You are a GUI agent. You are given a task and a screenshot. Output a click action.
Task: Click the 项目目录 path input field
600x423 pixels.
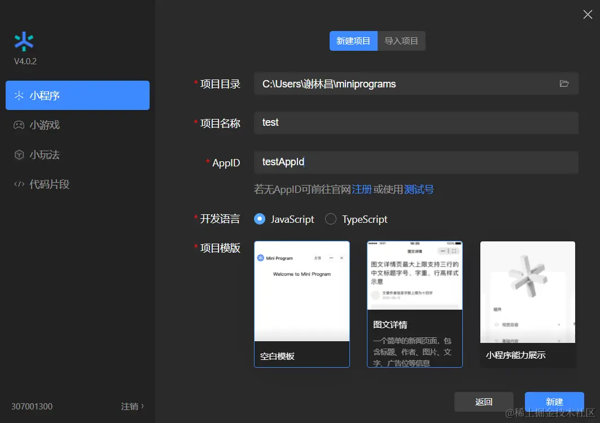[416, 84]
